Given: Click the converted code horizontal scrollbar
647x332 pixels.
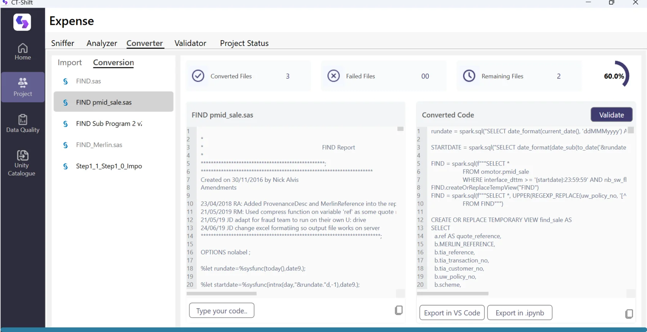Looking at the screenshot, I should click(453, 294).
